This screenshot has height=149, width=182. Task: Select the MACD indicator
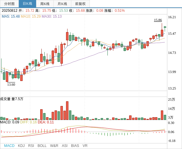pos(9,146)
